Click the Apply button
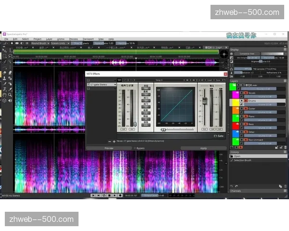 [203, 148]
